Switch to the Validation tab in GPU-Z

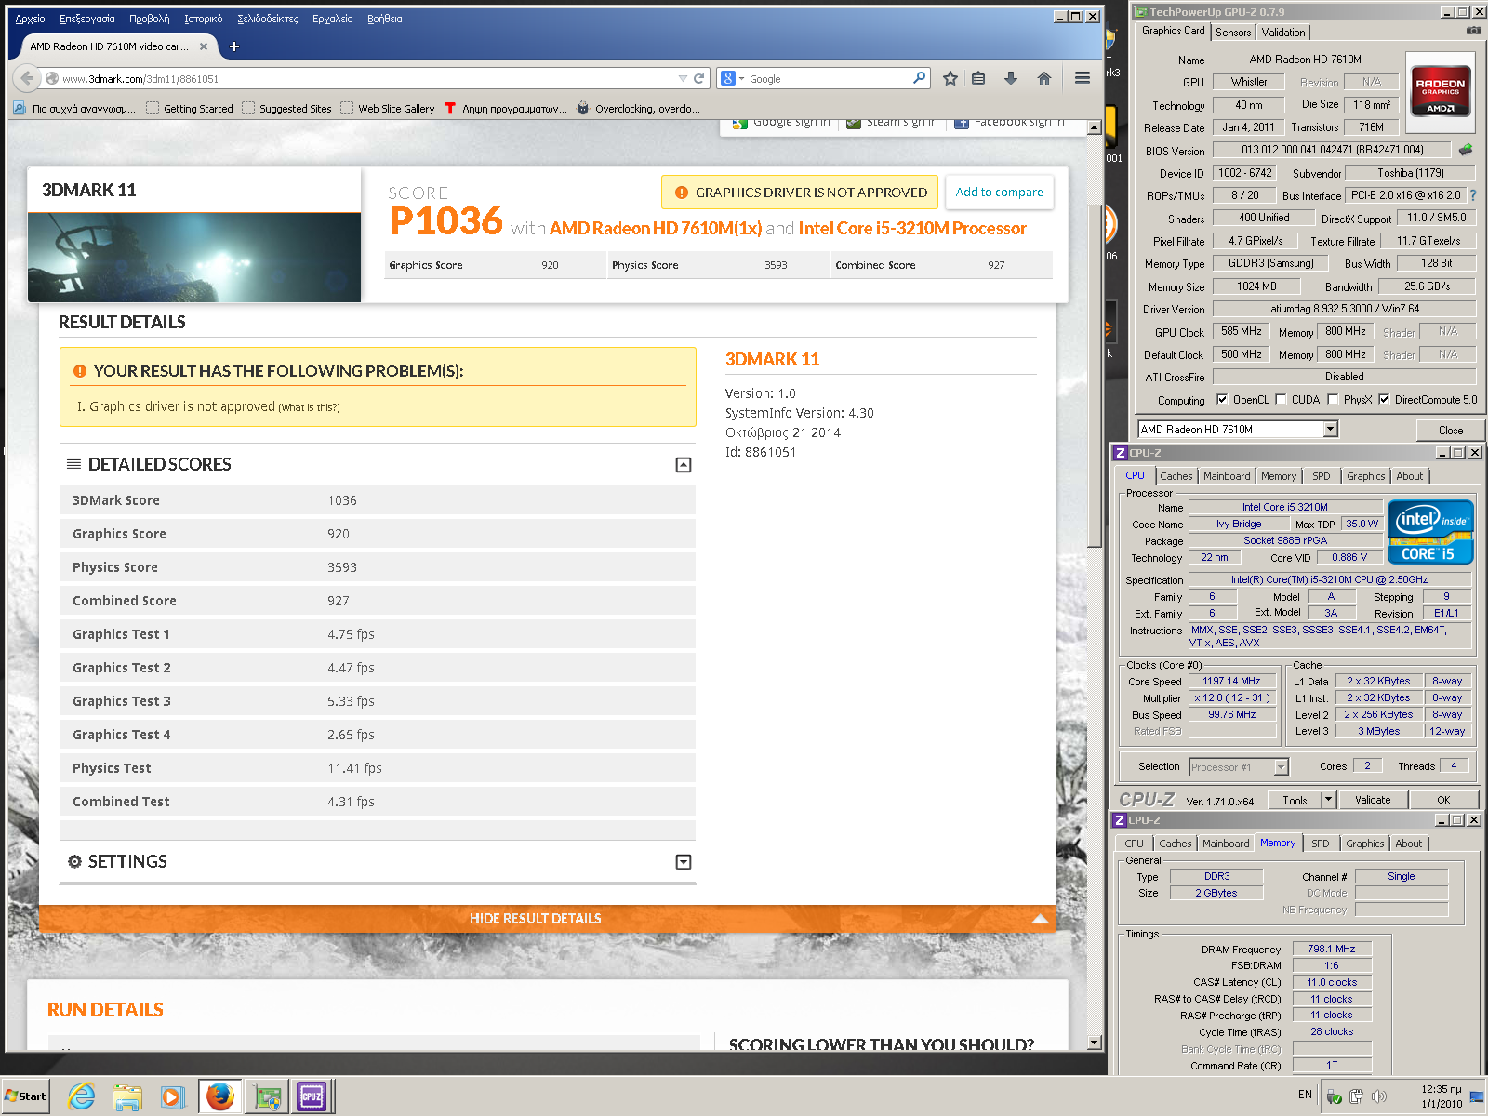click(1283, 33)
